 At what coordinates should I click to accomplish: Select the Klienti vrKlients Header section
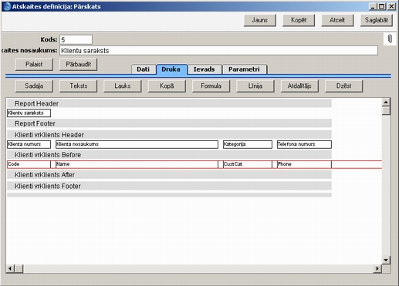[x=169, y=135]
